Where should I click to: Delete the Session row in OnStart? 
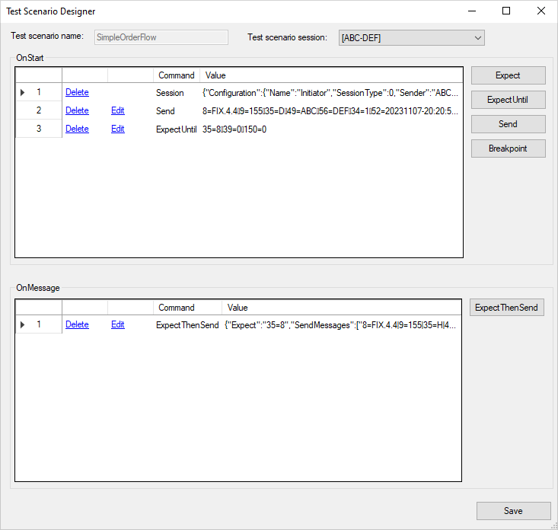[77, 92]
